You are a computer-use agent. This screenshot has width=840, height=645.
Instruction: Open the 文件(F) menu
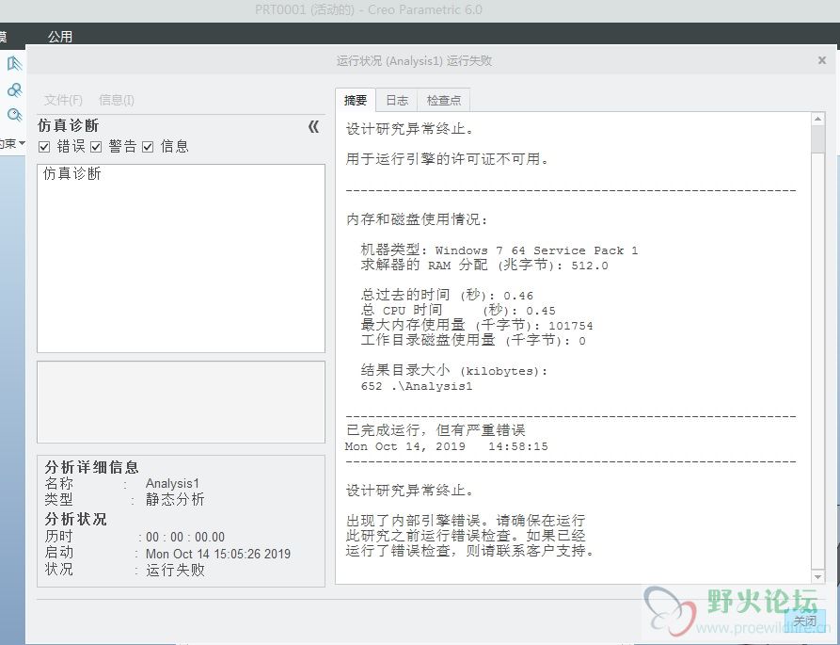click(x=63, y=100)
